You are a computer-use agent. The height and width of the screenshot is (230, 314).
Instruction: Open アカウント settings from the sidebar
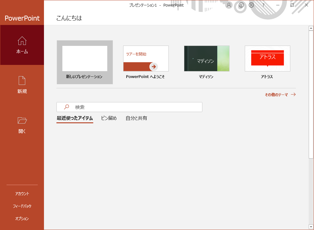[x=22, y=193]
